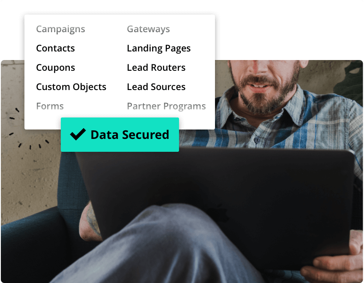Click the greyed Forms entry
The height and width of the screenshot is (283, 364).
point(50,106)
